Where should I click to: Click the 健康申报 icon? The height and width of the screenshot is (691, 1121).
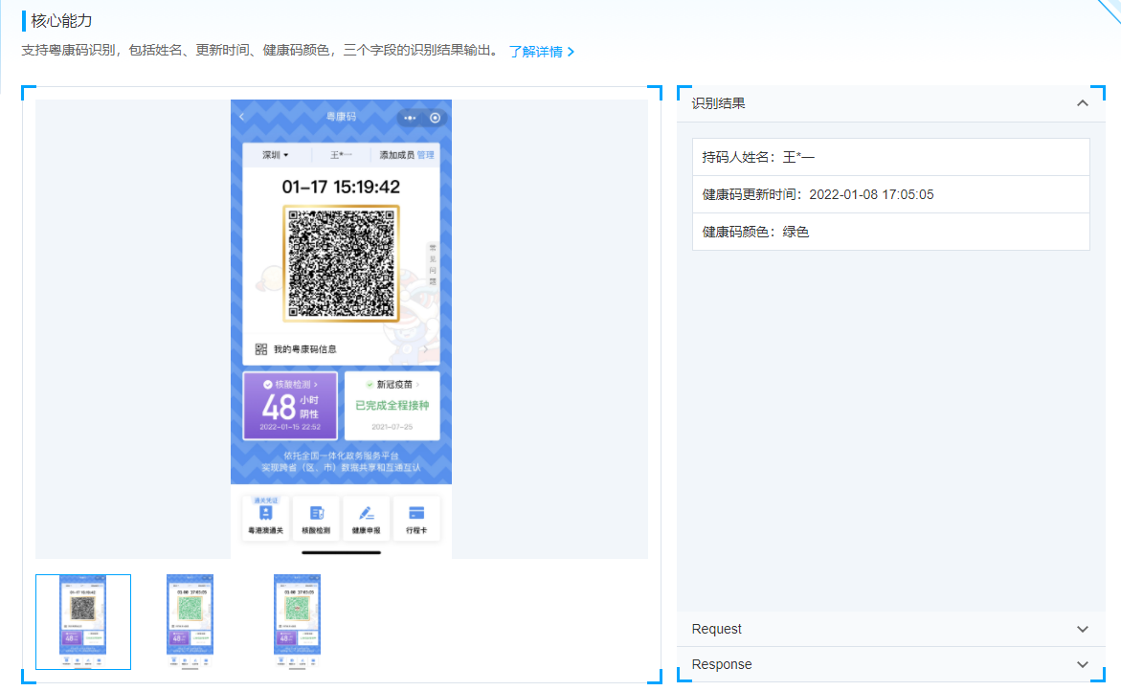click(x=366, y=519)
